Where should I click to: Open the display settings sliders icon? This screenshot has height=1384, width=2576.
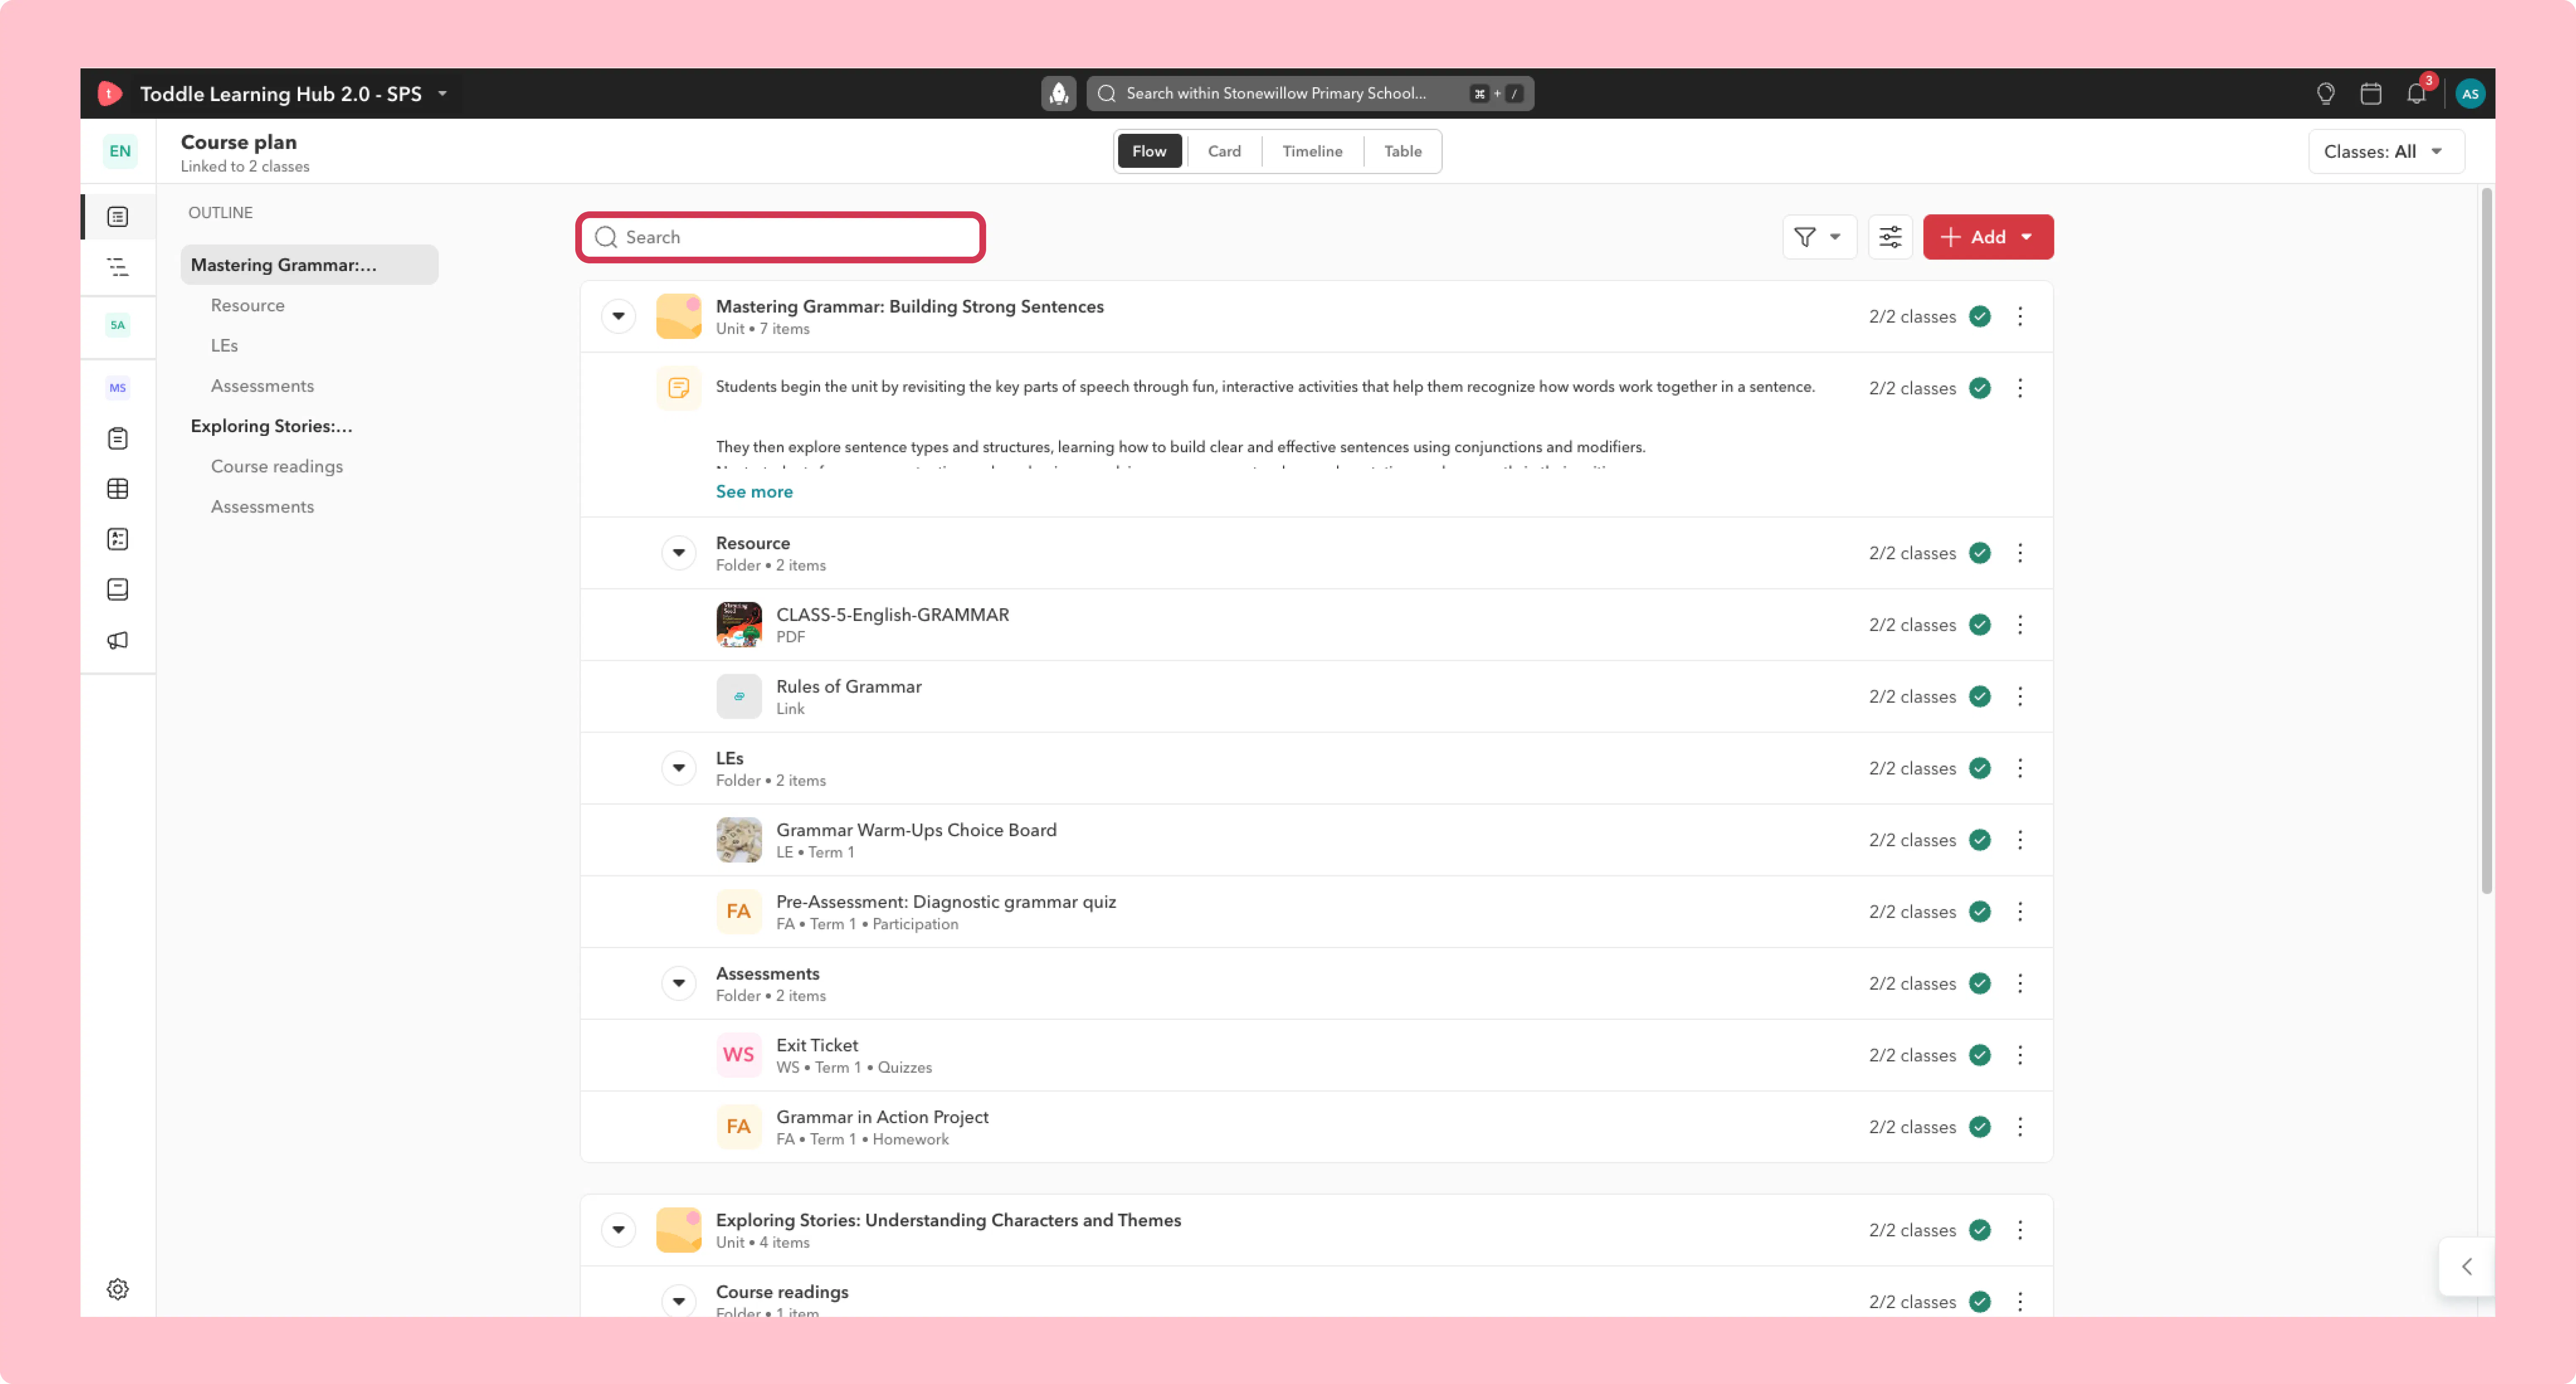tap(1890, 237)
